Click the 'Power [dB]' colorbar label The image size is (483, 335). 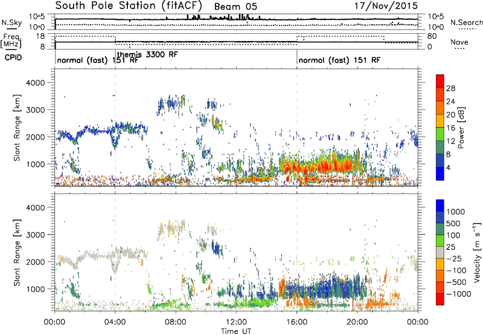click(x=461, y=128)
